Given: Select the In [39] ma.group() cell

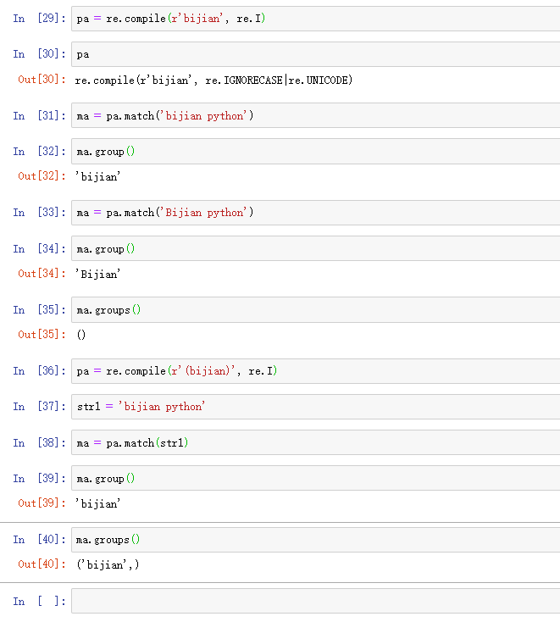Looking at the screenshot, I should pyautogui.click(x=313, y=479).
